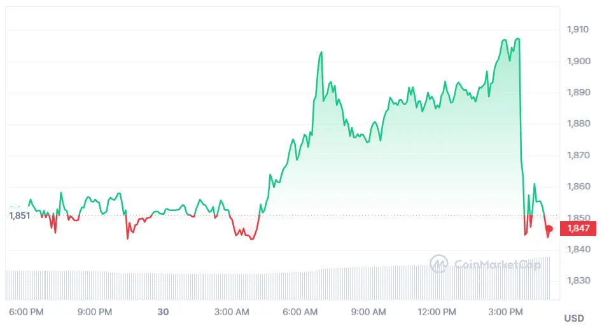Click the bold 30 date marker

(x=163, y=312)
